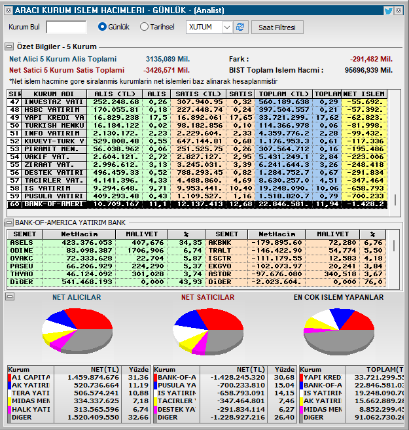Click into the Kurum Bul search field
Viewport: 409px width, 430px height.
(66, 27)
